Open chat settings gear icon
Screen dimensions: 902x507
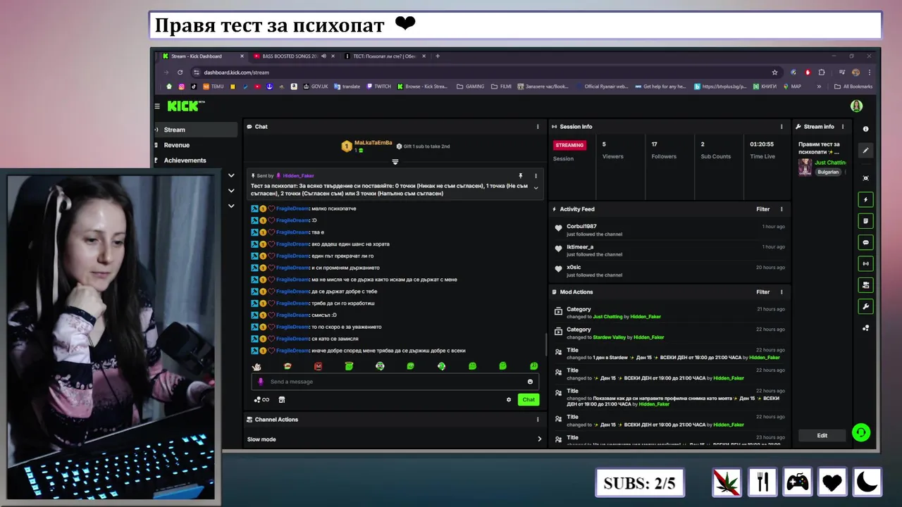click(509, 399)
